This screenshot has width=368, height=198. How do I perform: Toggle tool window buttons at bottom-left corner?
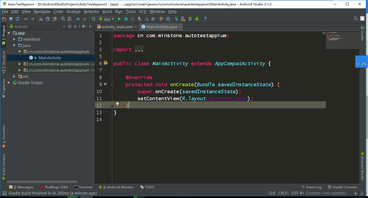click(x=4, y=193)
